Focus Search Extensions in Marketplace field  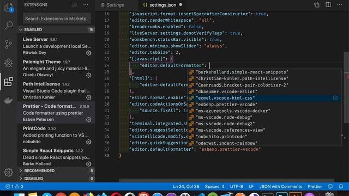(x=57, y=19)
